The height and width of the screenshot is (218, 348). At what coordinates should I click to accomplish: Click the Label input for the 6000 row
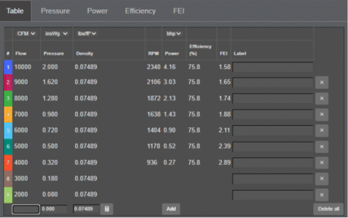(x=273, y=131)
